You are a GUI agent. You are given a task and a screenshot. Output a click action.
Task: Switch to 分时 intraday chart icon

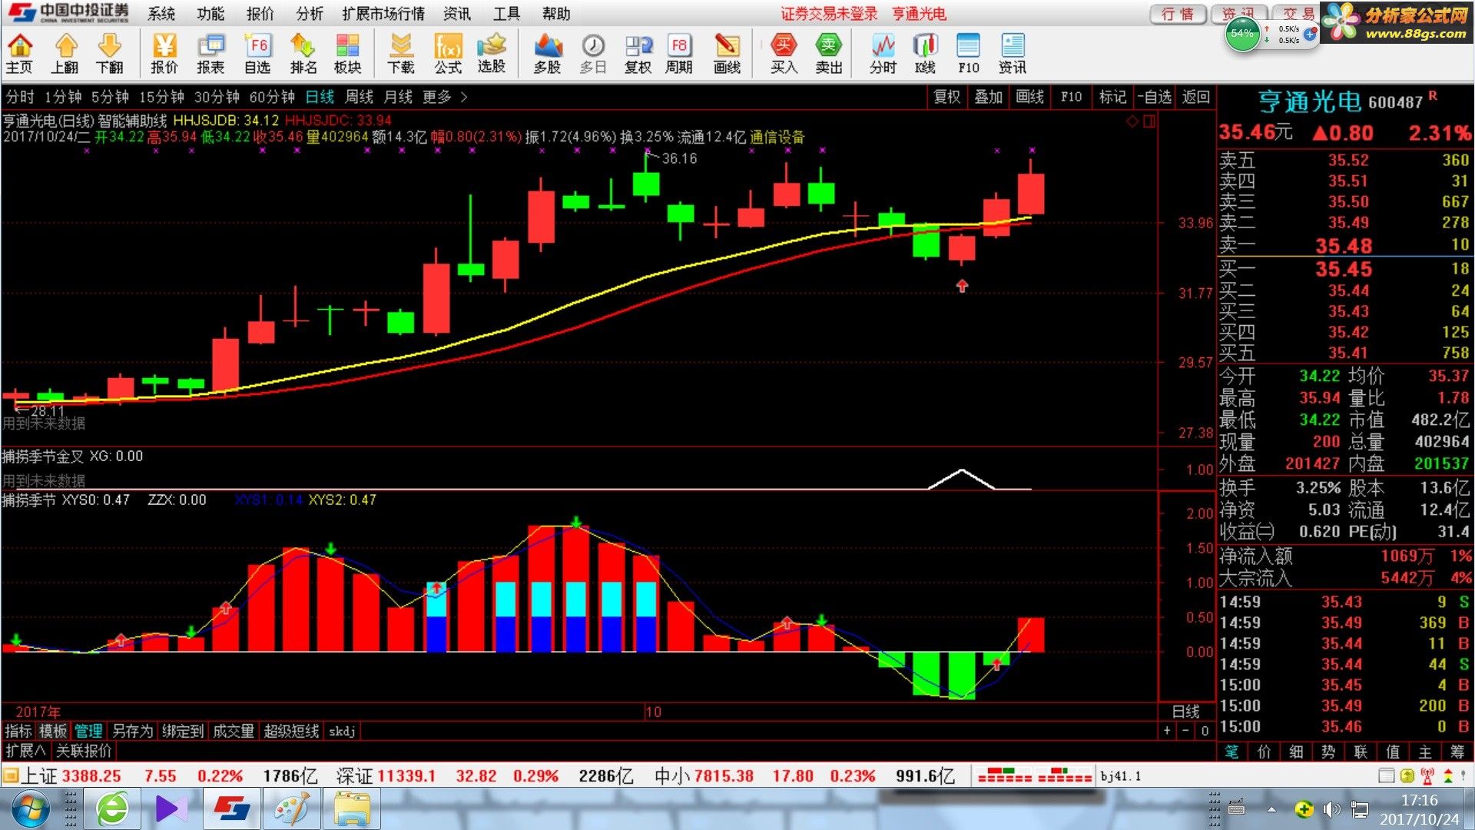pos(883,54)
